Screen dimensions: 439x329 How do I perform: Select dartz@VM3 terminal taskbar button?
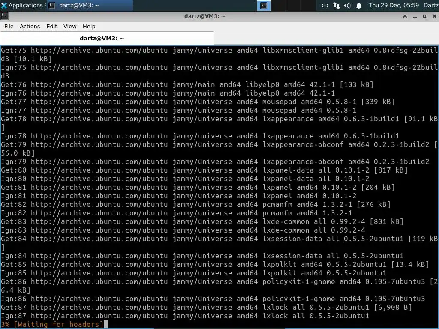tap(90, 5)
